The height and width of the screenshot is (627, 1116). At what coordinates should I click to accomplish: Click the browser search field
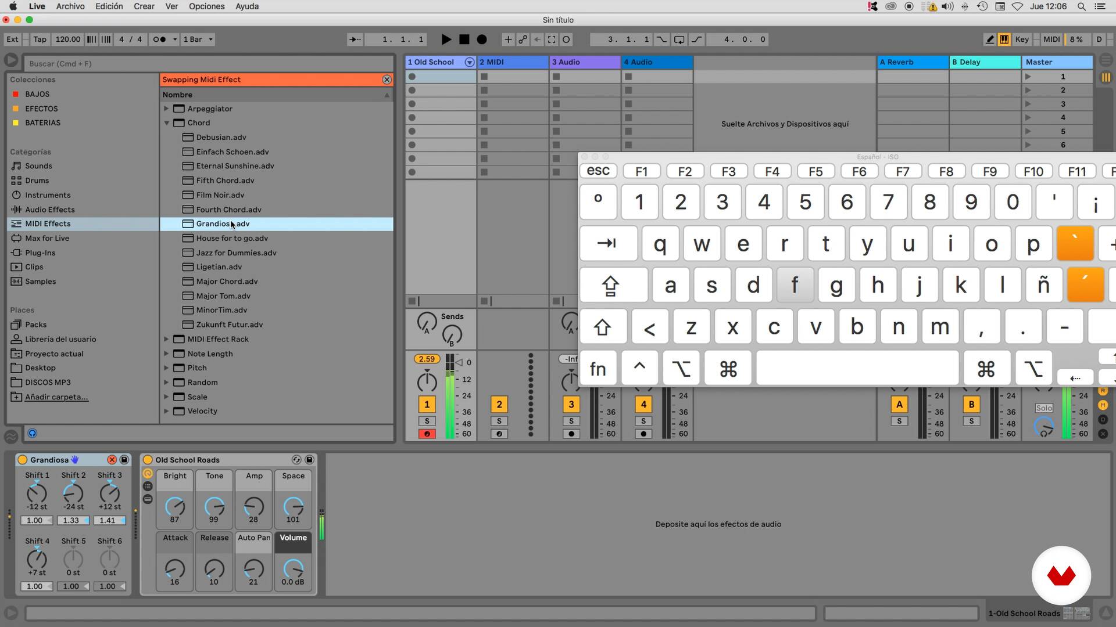pyautogui.click(x=209, y=63)
